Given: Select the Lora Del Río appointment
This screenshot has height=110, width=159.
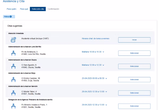Looking at the screenshot, I should [x=134, y=53].
